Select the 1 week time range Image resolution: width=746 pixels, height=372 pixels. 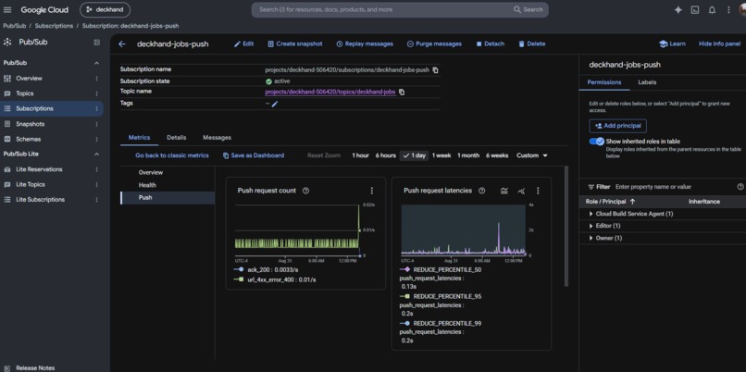point(441,155)
